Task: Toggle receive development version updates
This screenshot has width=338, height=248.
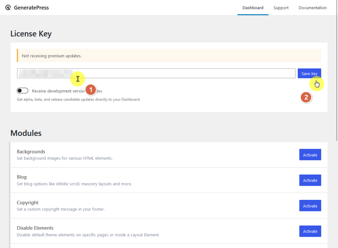Action: point(22,91)
